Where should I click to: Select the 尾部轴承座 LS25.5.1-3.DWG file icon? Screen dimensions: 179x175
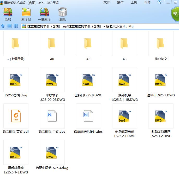(x=16, y=152)
